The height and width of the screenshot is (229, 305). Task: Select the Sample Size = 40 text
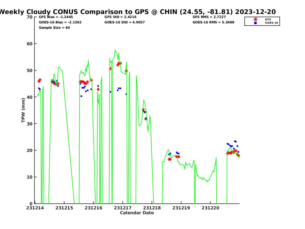pyautogui.click(x=54, y=27)
